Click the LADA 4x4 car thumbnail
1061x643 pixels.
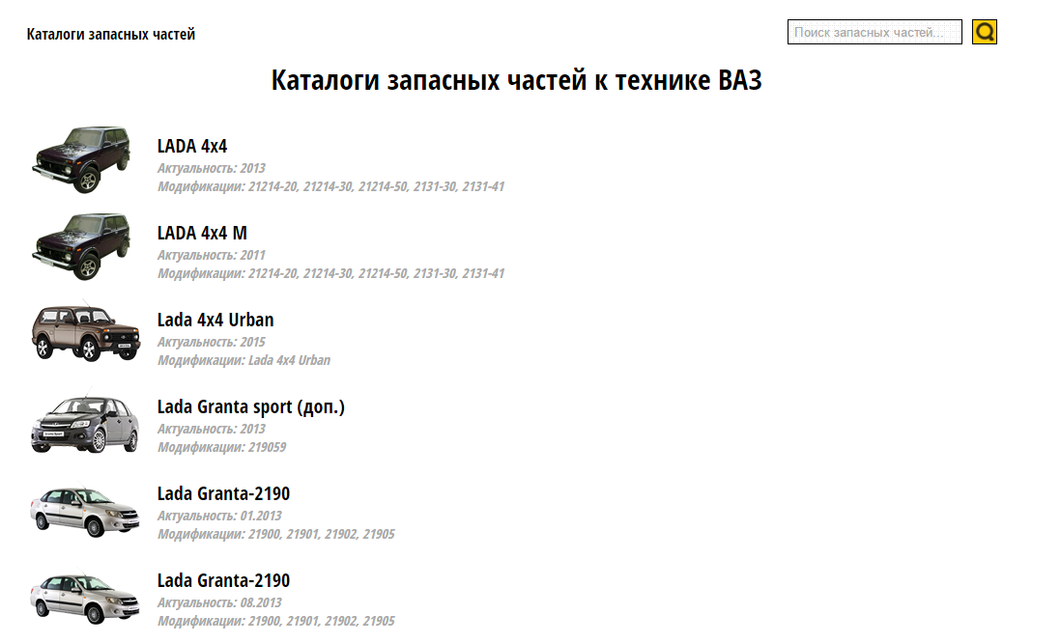coord(81,159)
